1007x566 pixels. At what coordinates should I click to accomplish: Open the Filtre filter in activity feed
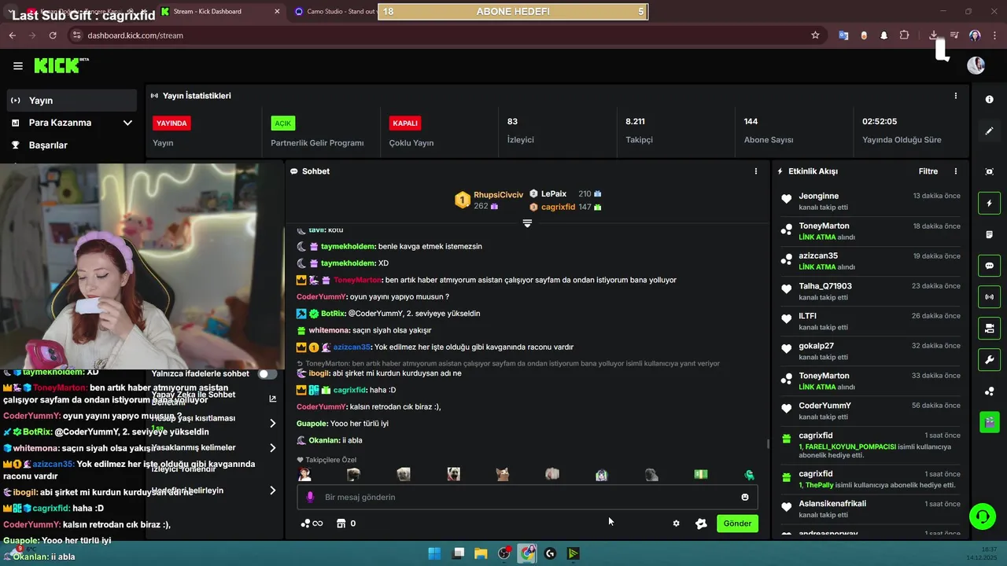click(x=928, y=171)
